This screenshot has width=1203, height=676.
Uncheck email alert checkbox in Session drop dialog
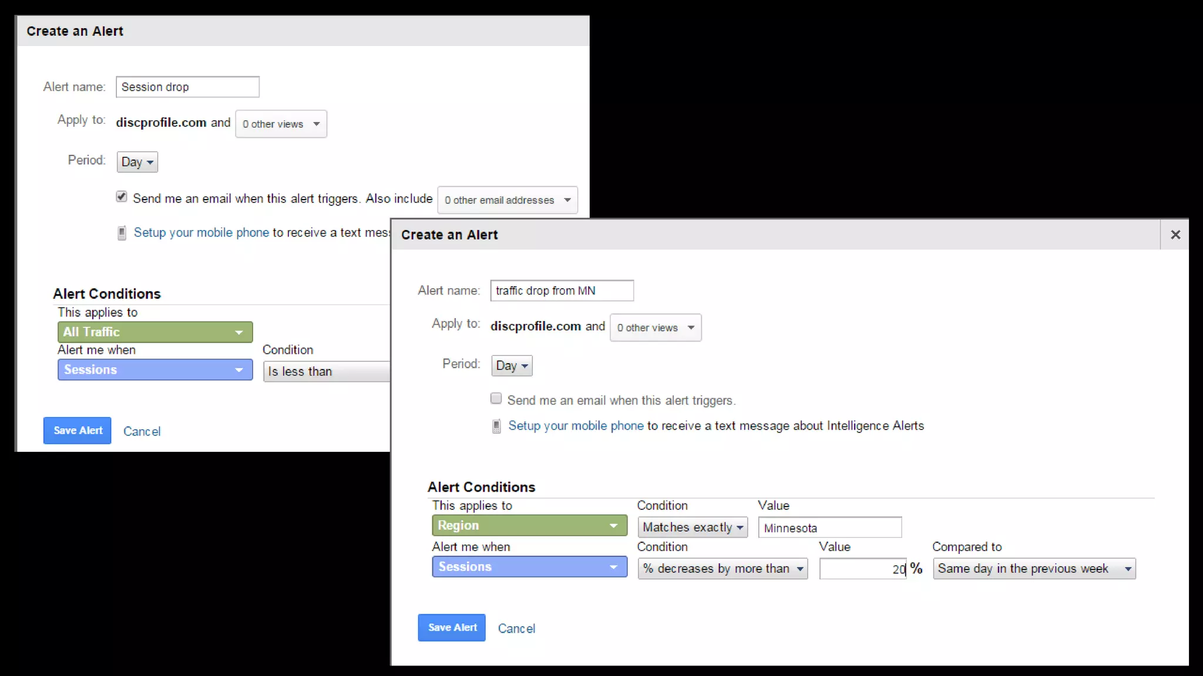[121, 197]
